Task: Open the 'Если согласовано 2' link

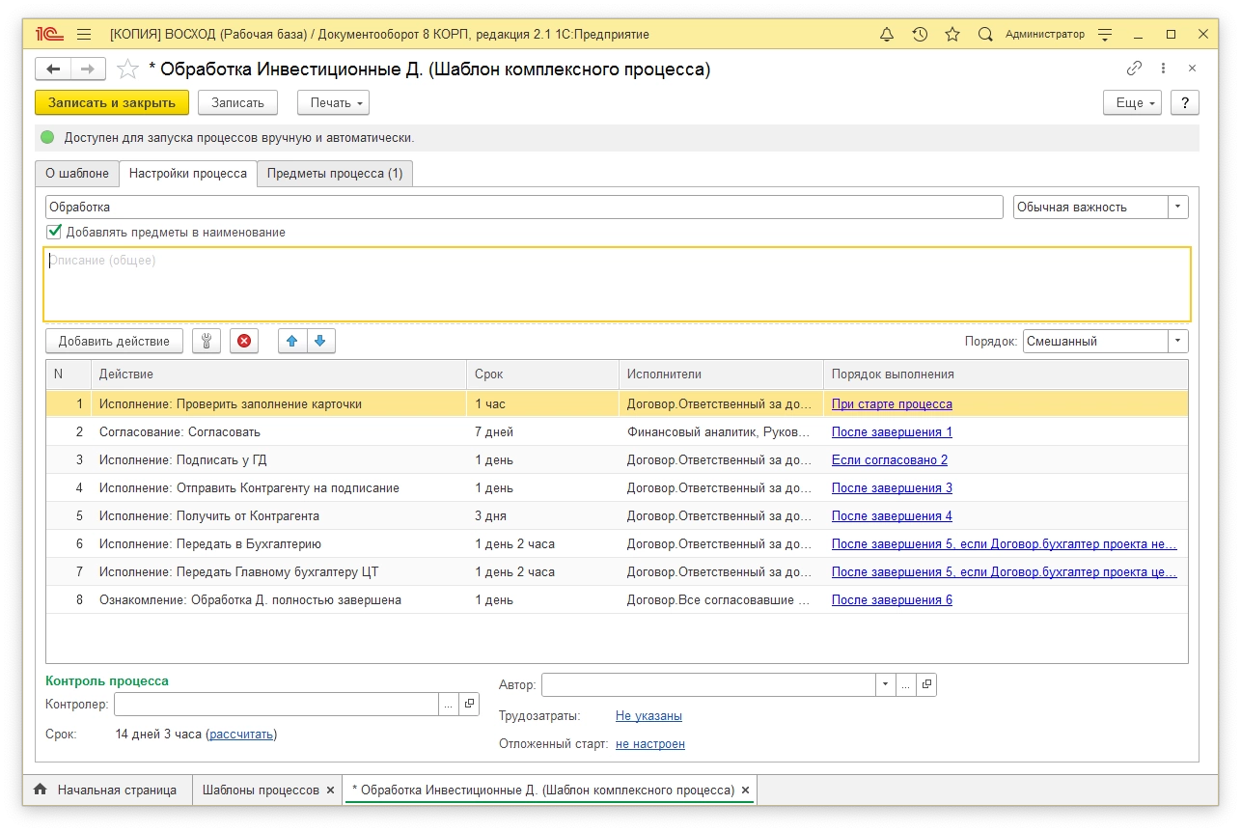Action: point(889,460)
